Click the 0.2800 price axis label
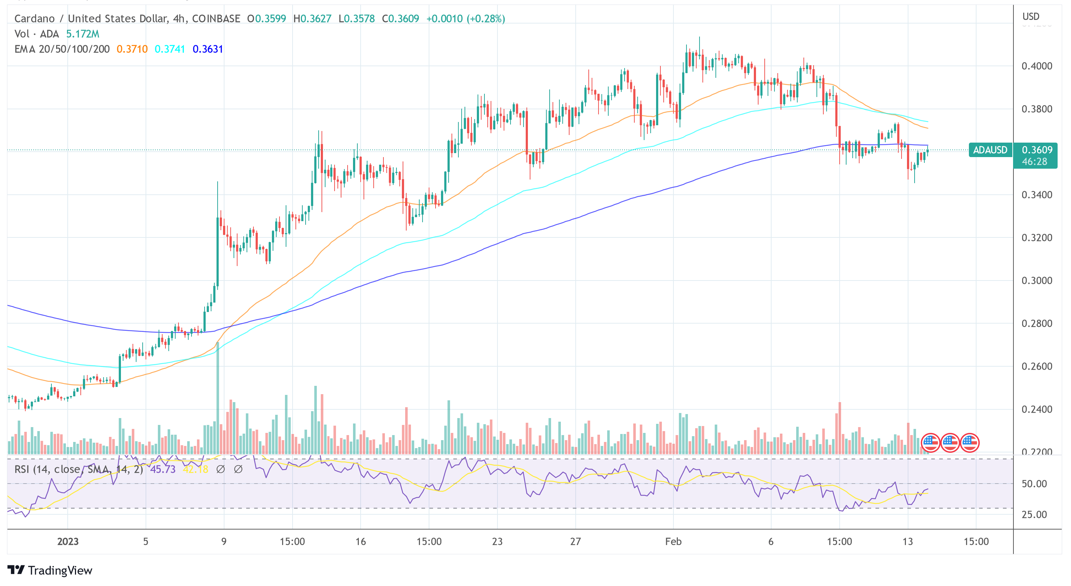 pos(1037,323)
